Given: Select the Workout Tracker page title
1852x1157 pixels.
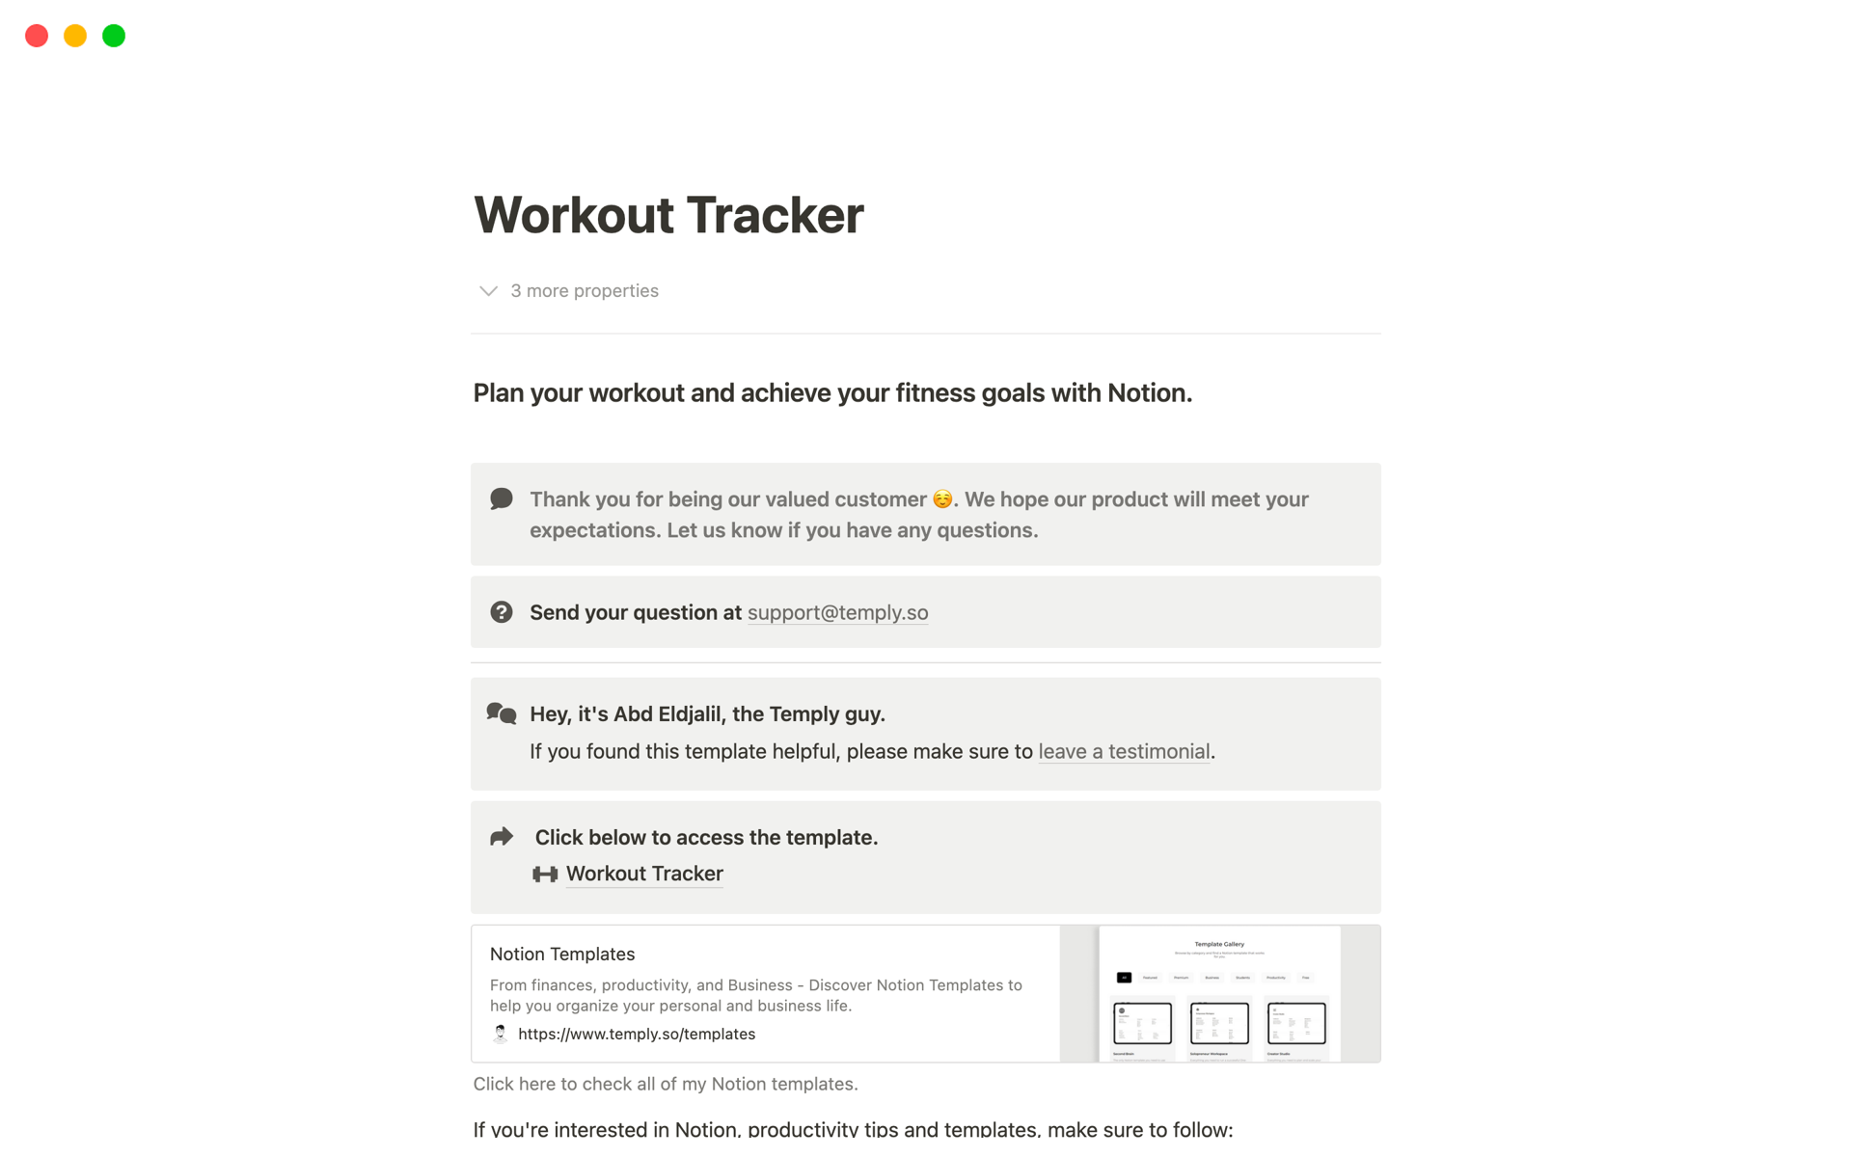Looking at the screenshot, I should pos(669,213).
